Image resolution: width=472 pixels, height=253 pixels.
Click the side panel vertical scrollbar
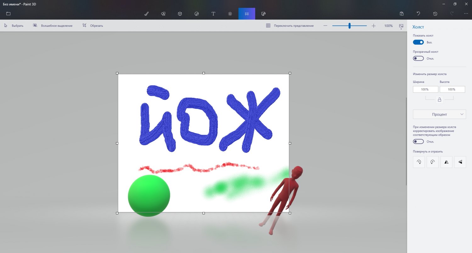click(x=406, y=141)
